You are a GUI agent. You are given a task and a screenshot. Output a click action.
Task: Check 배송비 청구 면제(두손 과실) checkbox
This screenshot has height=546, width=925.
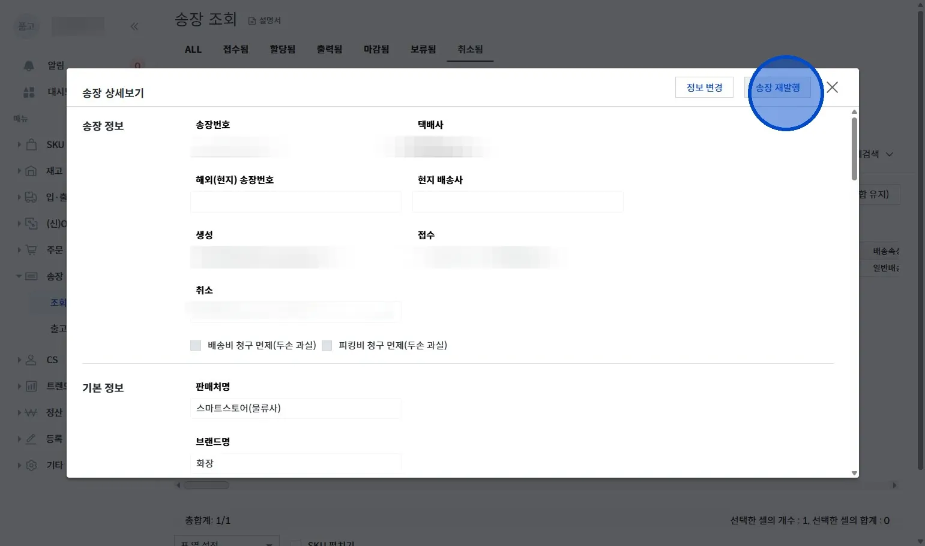click(x=196, y=345)
